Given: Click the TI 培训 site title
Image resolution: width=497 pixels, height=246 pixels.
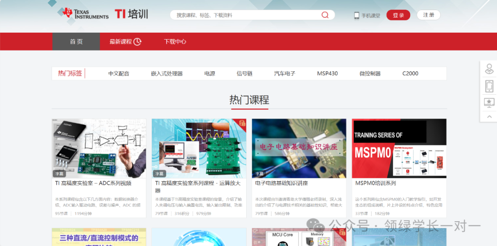Looking at the screenshot, I should coord(131,14).
